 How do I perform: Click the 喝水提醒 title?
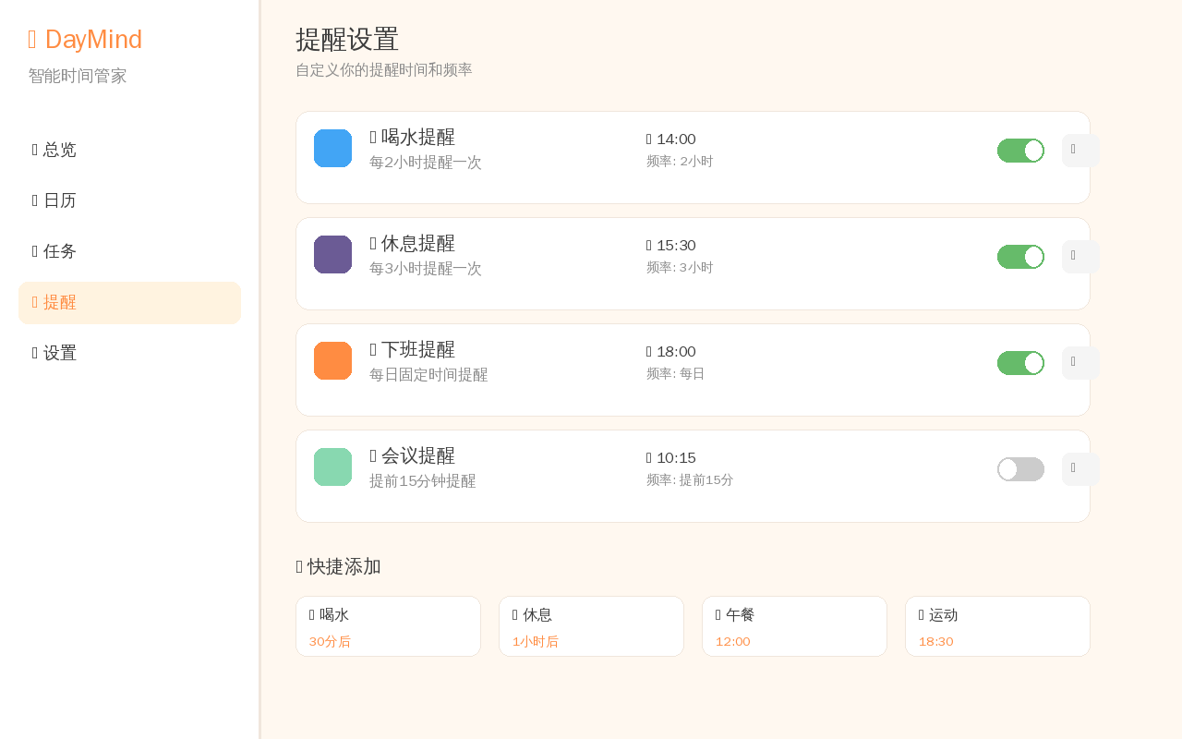coord(413,138)
